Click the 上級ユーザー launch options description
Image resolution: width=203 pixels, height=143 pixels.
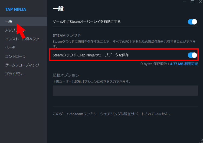point(91,82)
